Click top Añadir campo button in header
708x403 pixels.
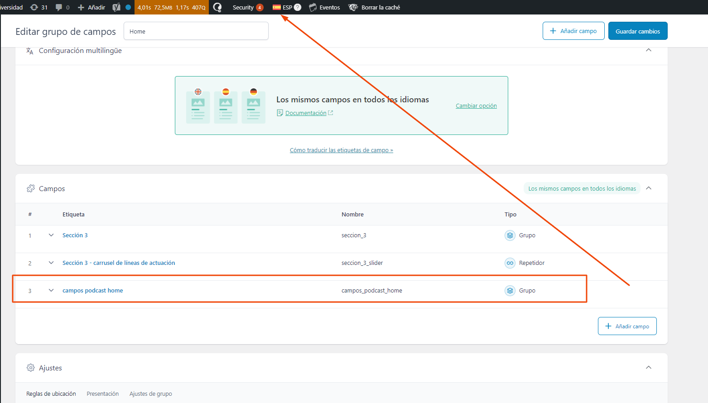(573, 31)
